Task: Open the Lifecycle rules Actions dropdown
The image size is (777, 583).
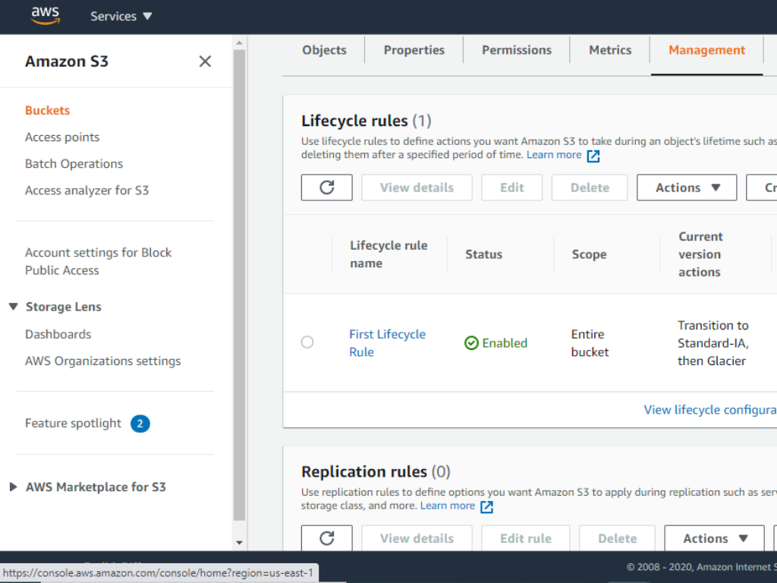Action: tap(687, 188)
